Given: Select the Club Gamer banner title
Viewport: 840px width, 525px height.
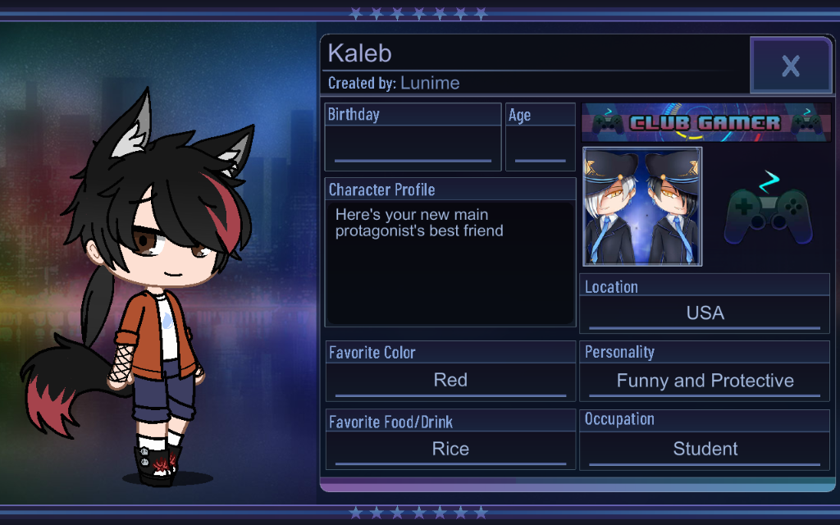Looking at the screenshot, I should point(705,123).
